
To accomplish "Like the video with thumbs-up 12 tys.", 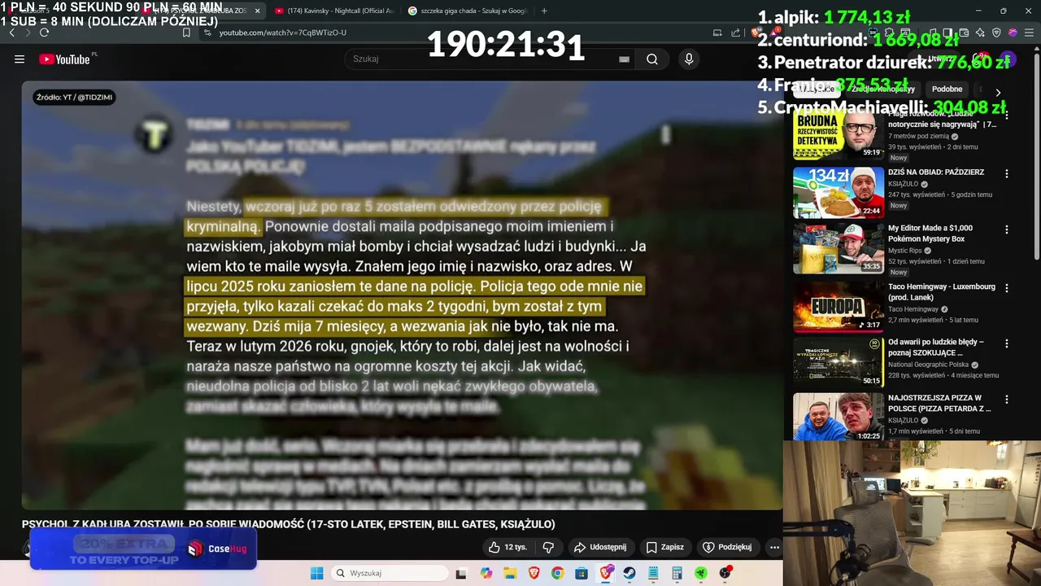I will 507,547.
